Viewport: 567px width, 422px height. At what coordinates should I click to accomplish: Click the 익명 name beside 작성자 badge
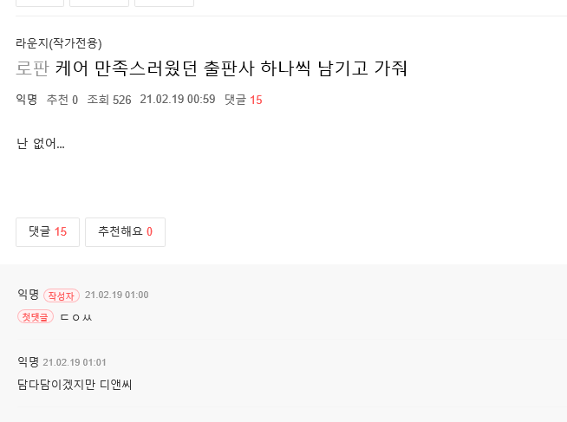28,295
